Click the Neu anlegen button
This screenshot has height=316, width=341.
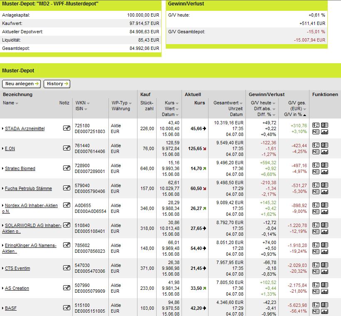tap(22, 84)
